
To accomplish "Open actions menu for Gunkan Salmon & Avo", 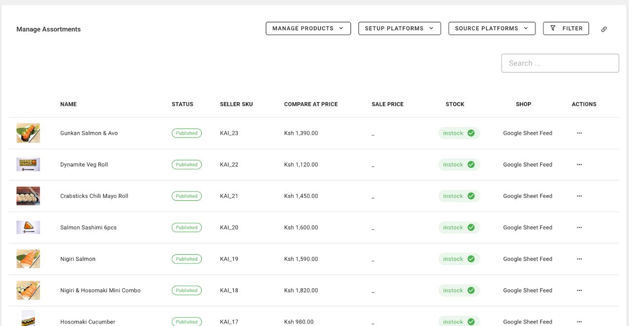I will pos(579,133).
